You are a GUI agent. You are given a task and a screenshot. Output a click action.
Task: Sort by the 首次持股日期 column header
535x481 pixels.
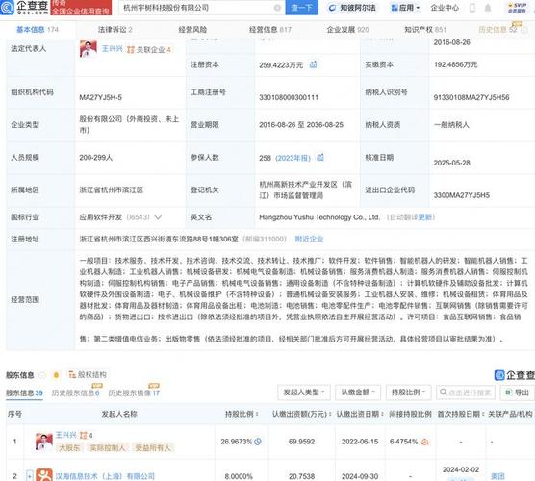(461, 414)
